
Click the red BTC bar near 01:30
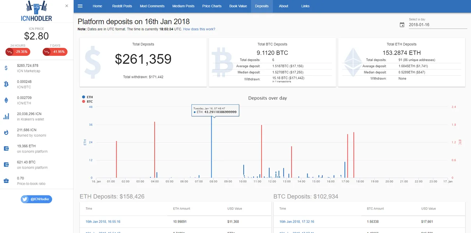click(x=116, y=159)
